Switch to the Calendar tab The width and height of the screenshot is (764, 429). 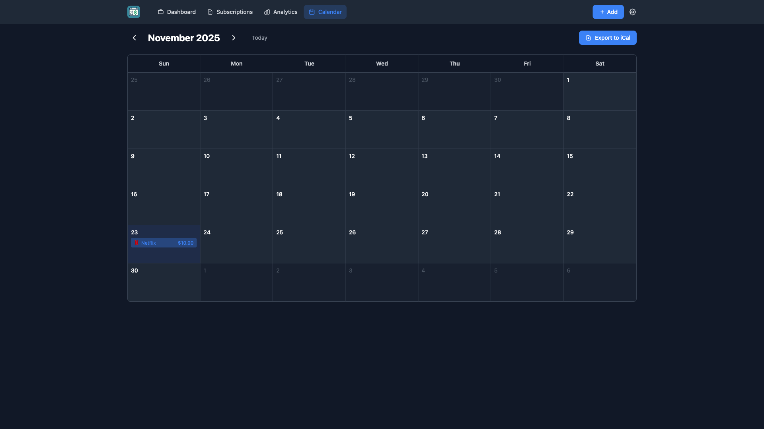(325, 12)
